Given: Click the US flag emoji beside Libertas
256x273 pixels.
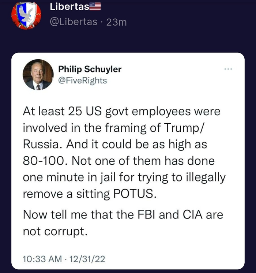Looking at the screenshot, I should tap(95, 6).
